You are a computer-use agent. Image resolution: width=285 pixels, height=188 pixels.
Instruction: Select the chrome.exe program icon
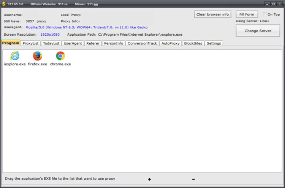[60, 56]
